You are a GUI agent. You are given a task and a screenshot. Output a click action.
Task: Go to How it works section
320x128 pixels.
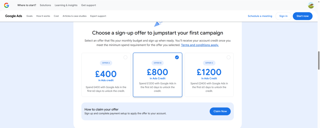tap(43, 16)
